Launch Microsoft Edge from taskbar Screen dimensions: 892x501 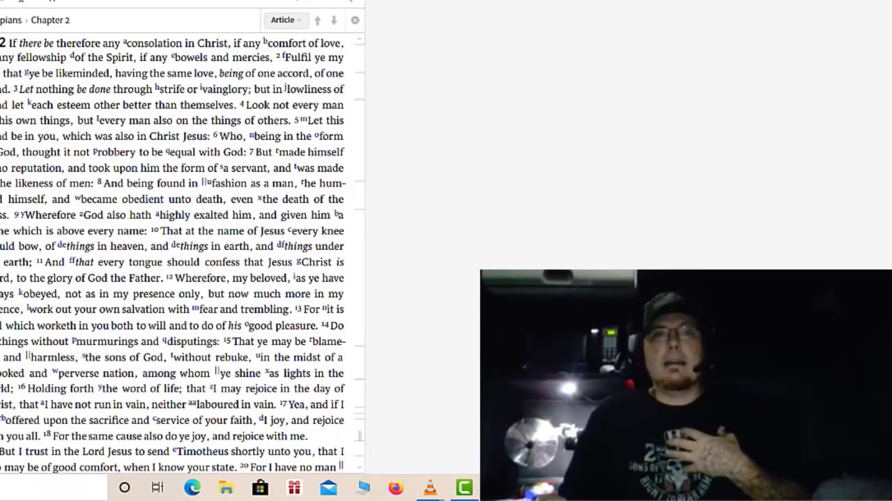(x=192, y=488)
